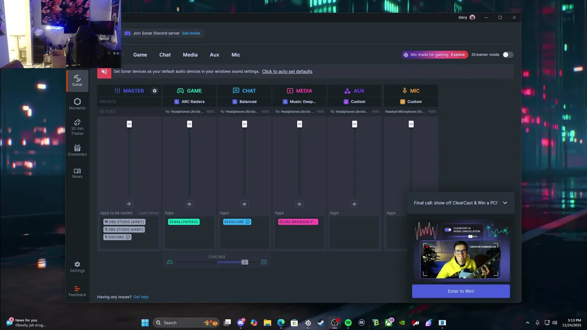Open the Giveaways section
587x330 pixels.
[77, 150]
